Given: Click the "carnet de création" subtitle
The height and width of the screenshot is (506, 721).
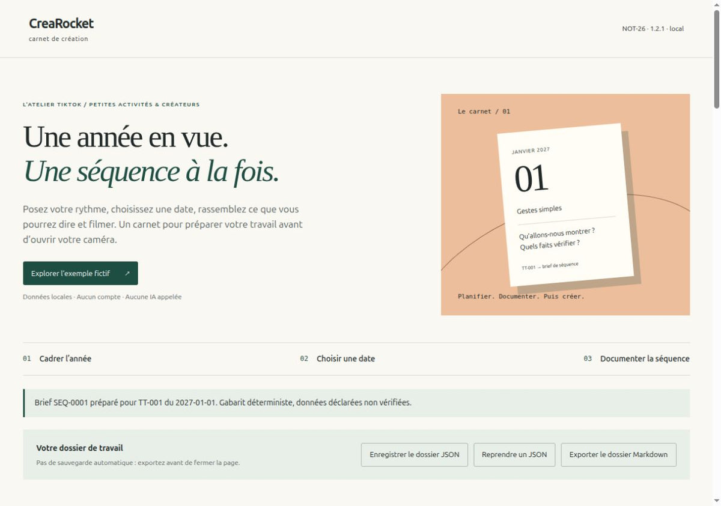Looking at the screenshot, I should tap(58, 39).
